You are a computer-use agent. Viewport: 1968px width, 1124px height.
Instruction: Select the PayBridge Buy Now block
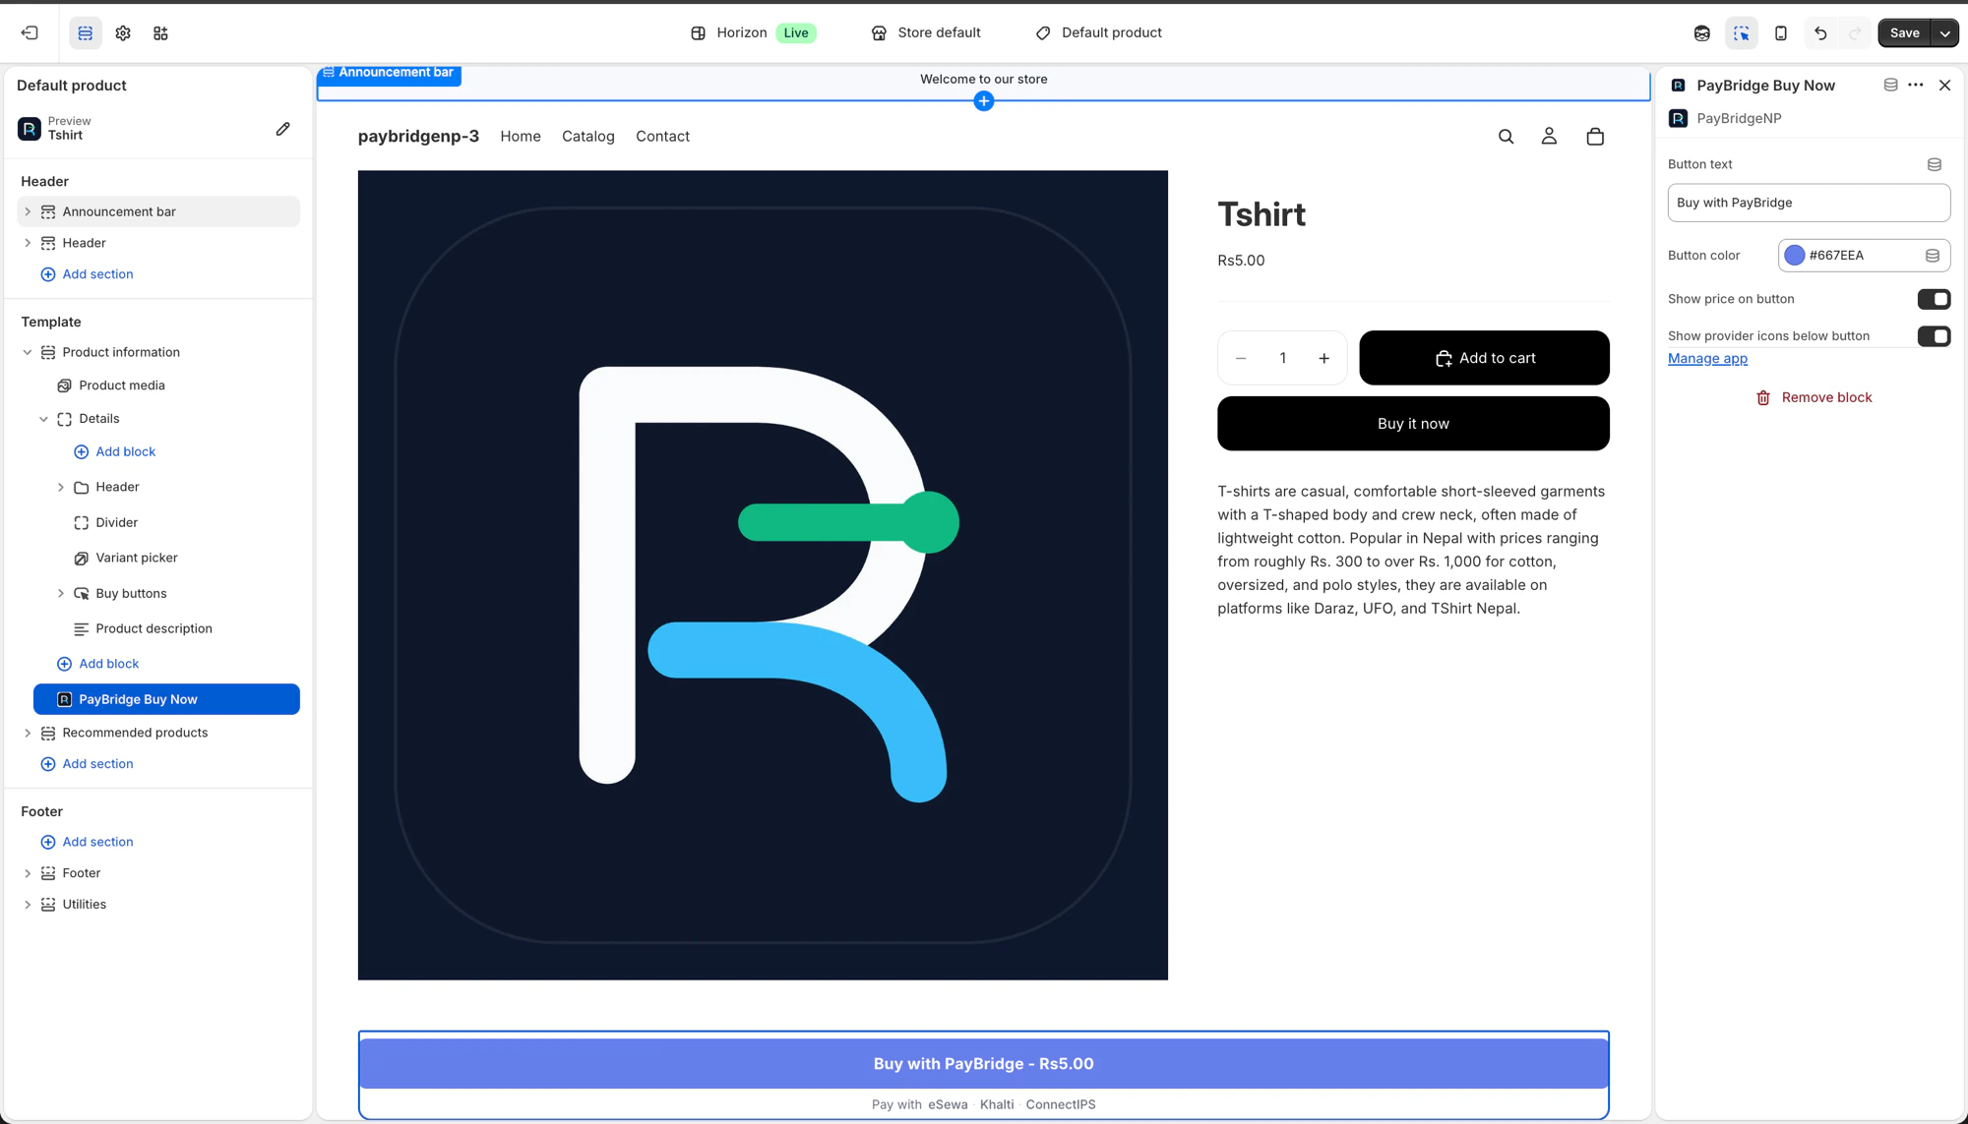(x=166, y=699)
